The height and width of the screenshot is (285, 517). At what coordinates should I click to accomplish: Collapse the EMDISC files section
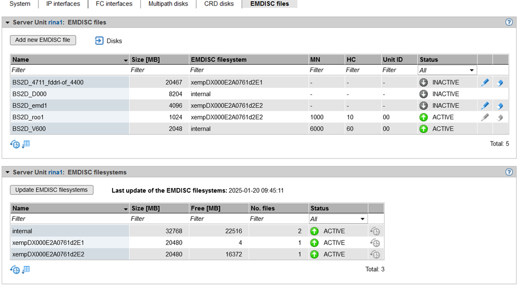(8, 23)
